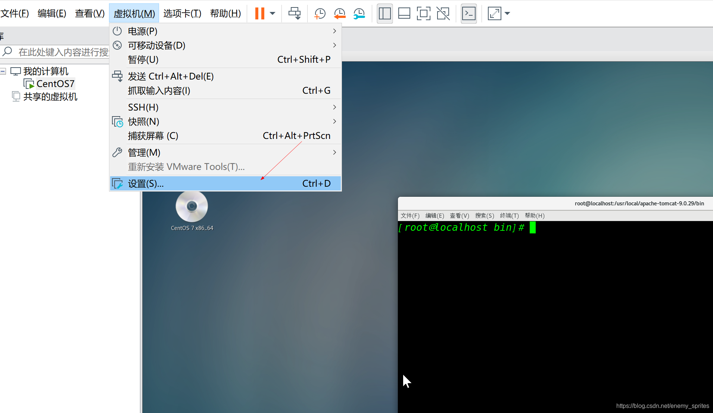The image size is (713, 413).
Task: Expand arrow on 电源(P) row
Action: coord(334,31)
